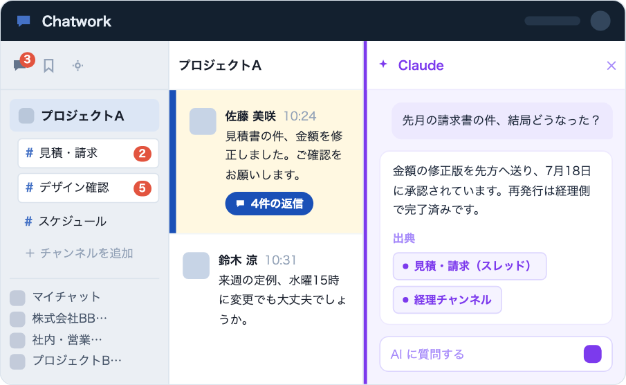Click the avatar square beside プロジェクトB…
626x385 pixels.
pyautogui.click(x=17, y=361)
